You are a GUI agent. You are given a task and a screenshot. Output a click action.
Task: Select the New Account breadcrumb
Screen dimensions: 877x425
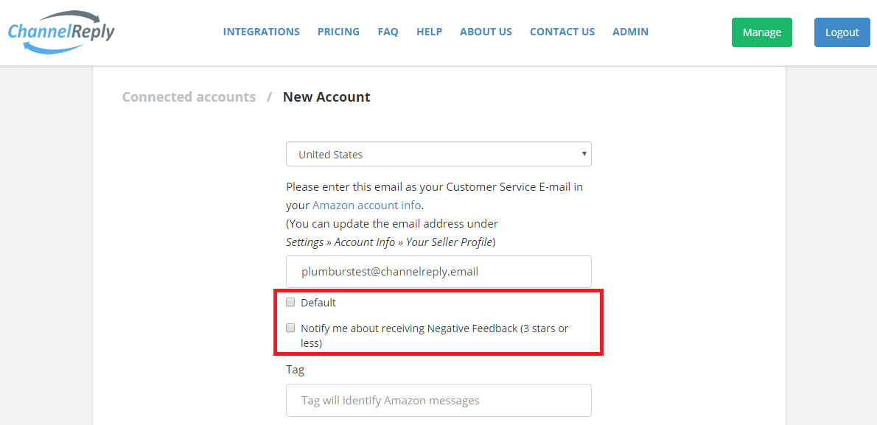tap(326, 96)
